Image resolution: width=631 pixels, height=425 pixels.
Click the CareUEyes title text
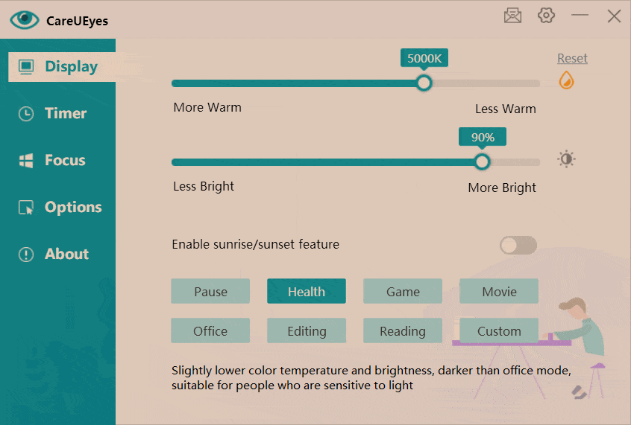pyautogui.click(x=77, y=21)
